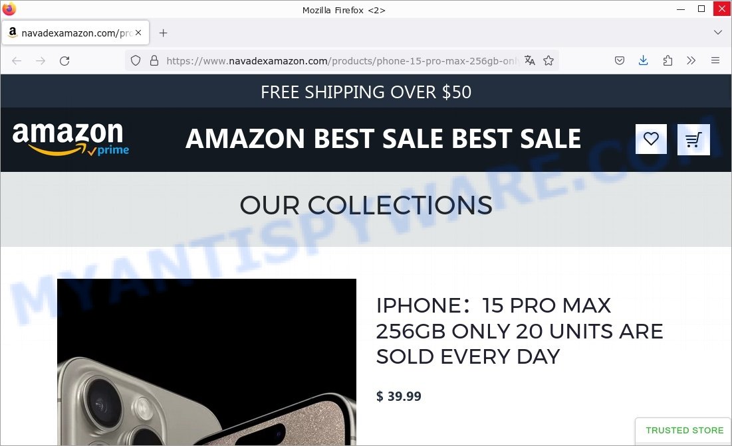
Task: Open the wishlist heart button
Action: click(651, 139)
